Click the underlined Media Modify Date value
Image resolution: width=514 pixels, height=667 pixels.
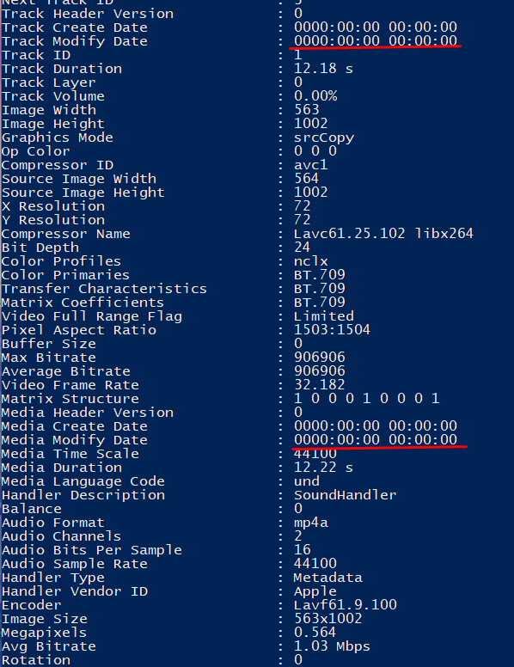click(x=376, y=439)
